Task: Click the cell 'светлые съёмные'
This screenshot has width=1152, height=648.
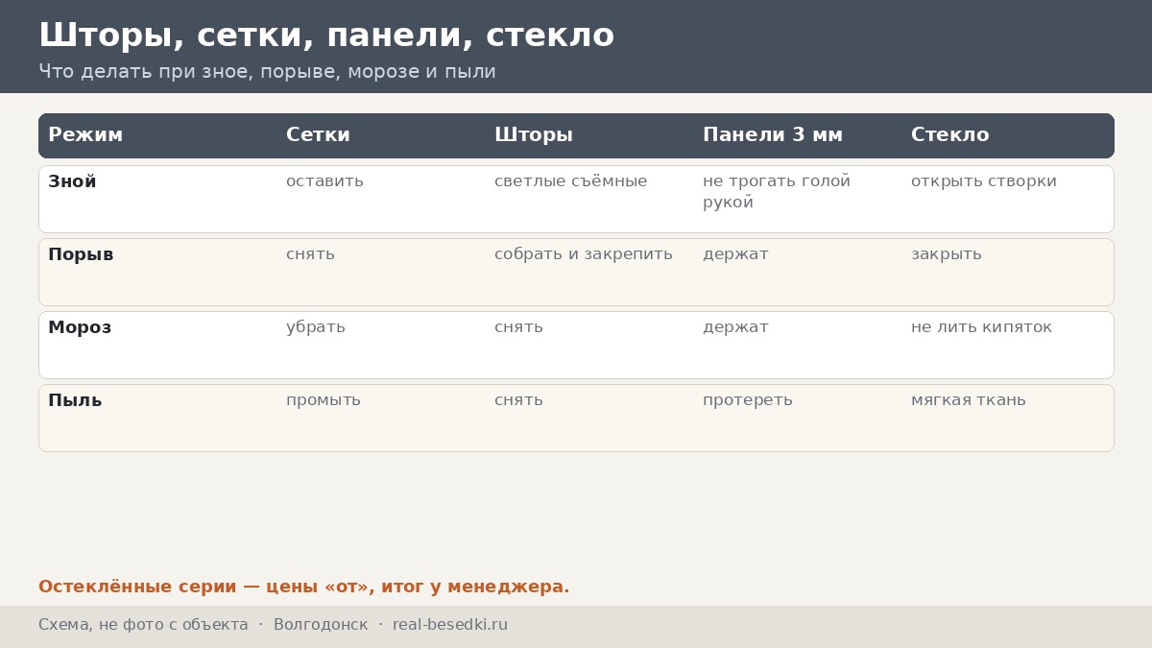Action: [570, 181]
